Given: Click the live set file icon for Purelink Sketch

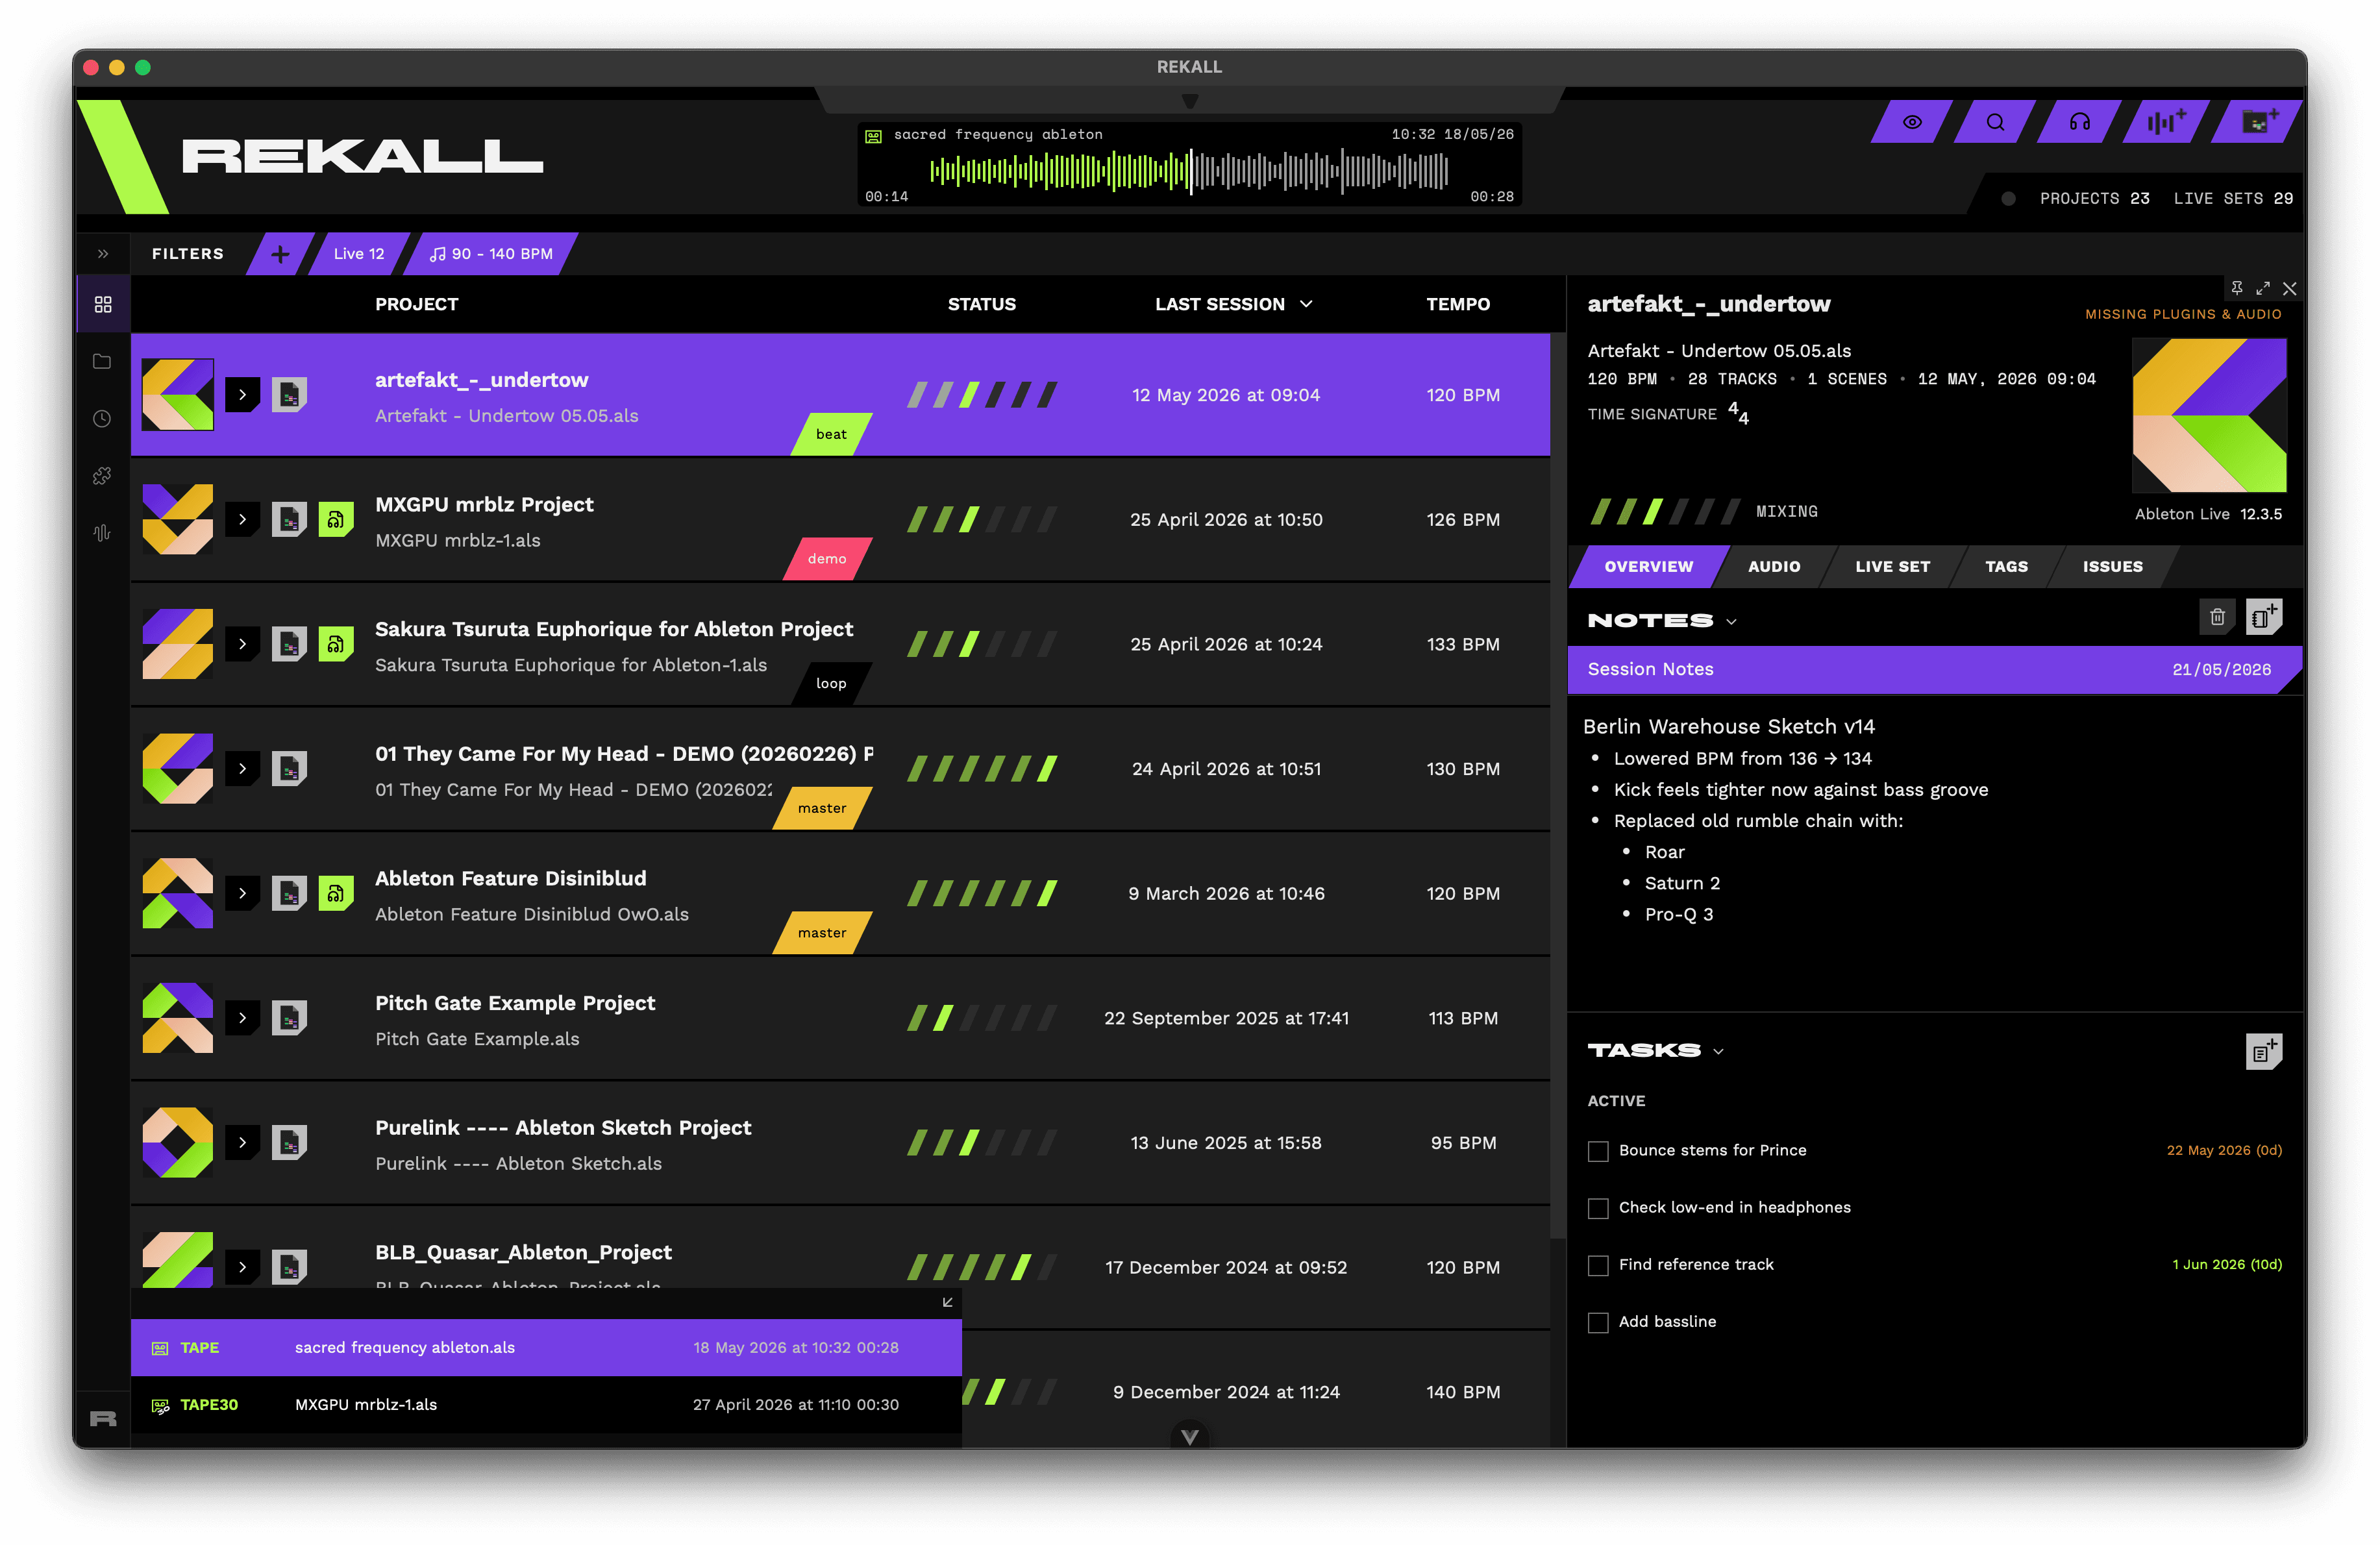Looking at the screenshot, I should 289,1142.
